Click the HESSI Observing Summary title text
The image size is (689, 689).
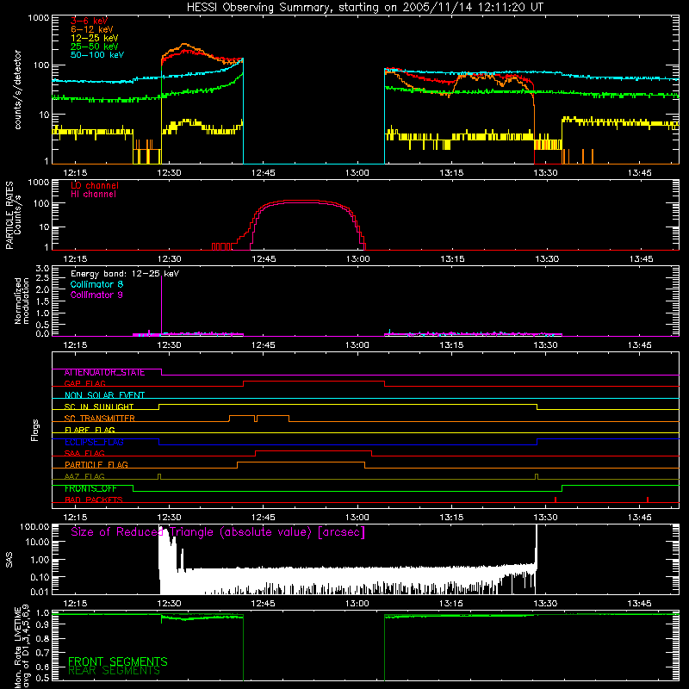coord(365,7)
